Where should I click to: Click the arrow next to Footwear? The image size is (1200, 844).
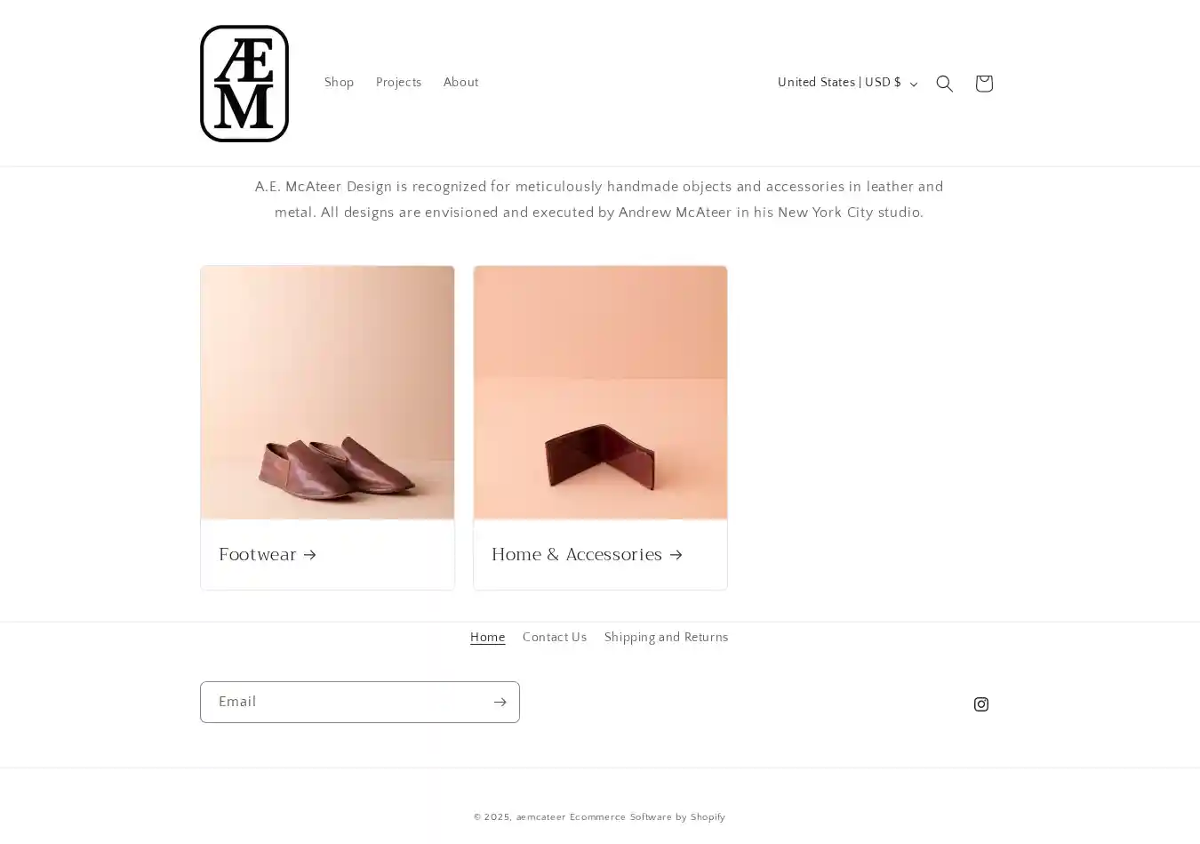point(309,555)
